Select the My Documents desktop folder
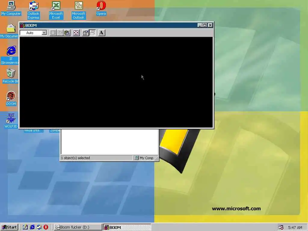The image size is (308, 231). (9, 31)
